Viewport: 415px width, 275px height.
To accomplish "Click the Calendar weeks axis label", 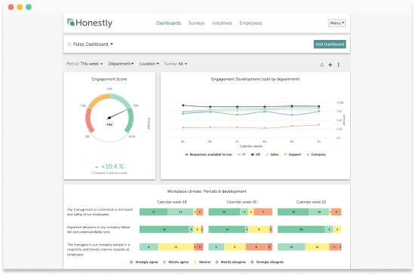I will pyautogui.click(x=251, y=146).
